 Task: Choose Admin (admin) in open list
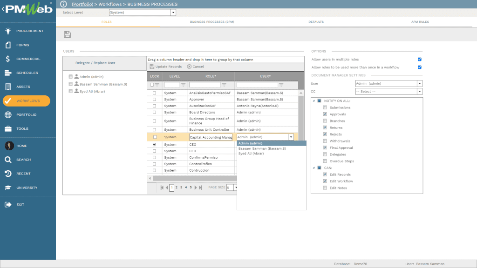pos(272,143)
